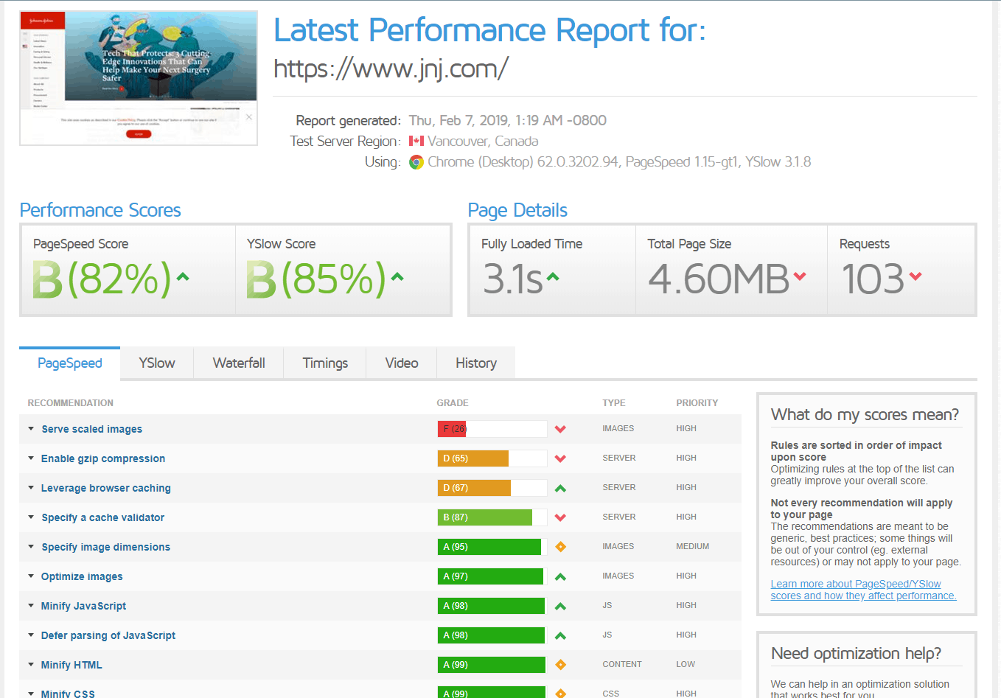
Task: Click green up arrow for Leverage browser caching
Action: [x=560, y=488]
